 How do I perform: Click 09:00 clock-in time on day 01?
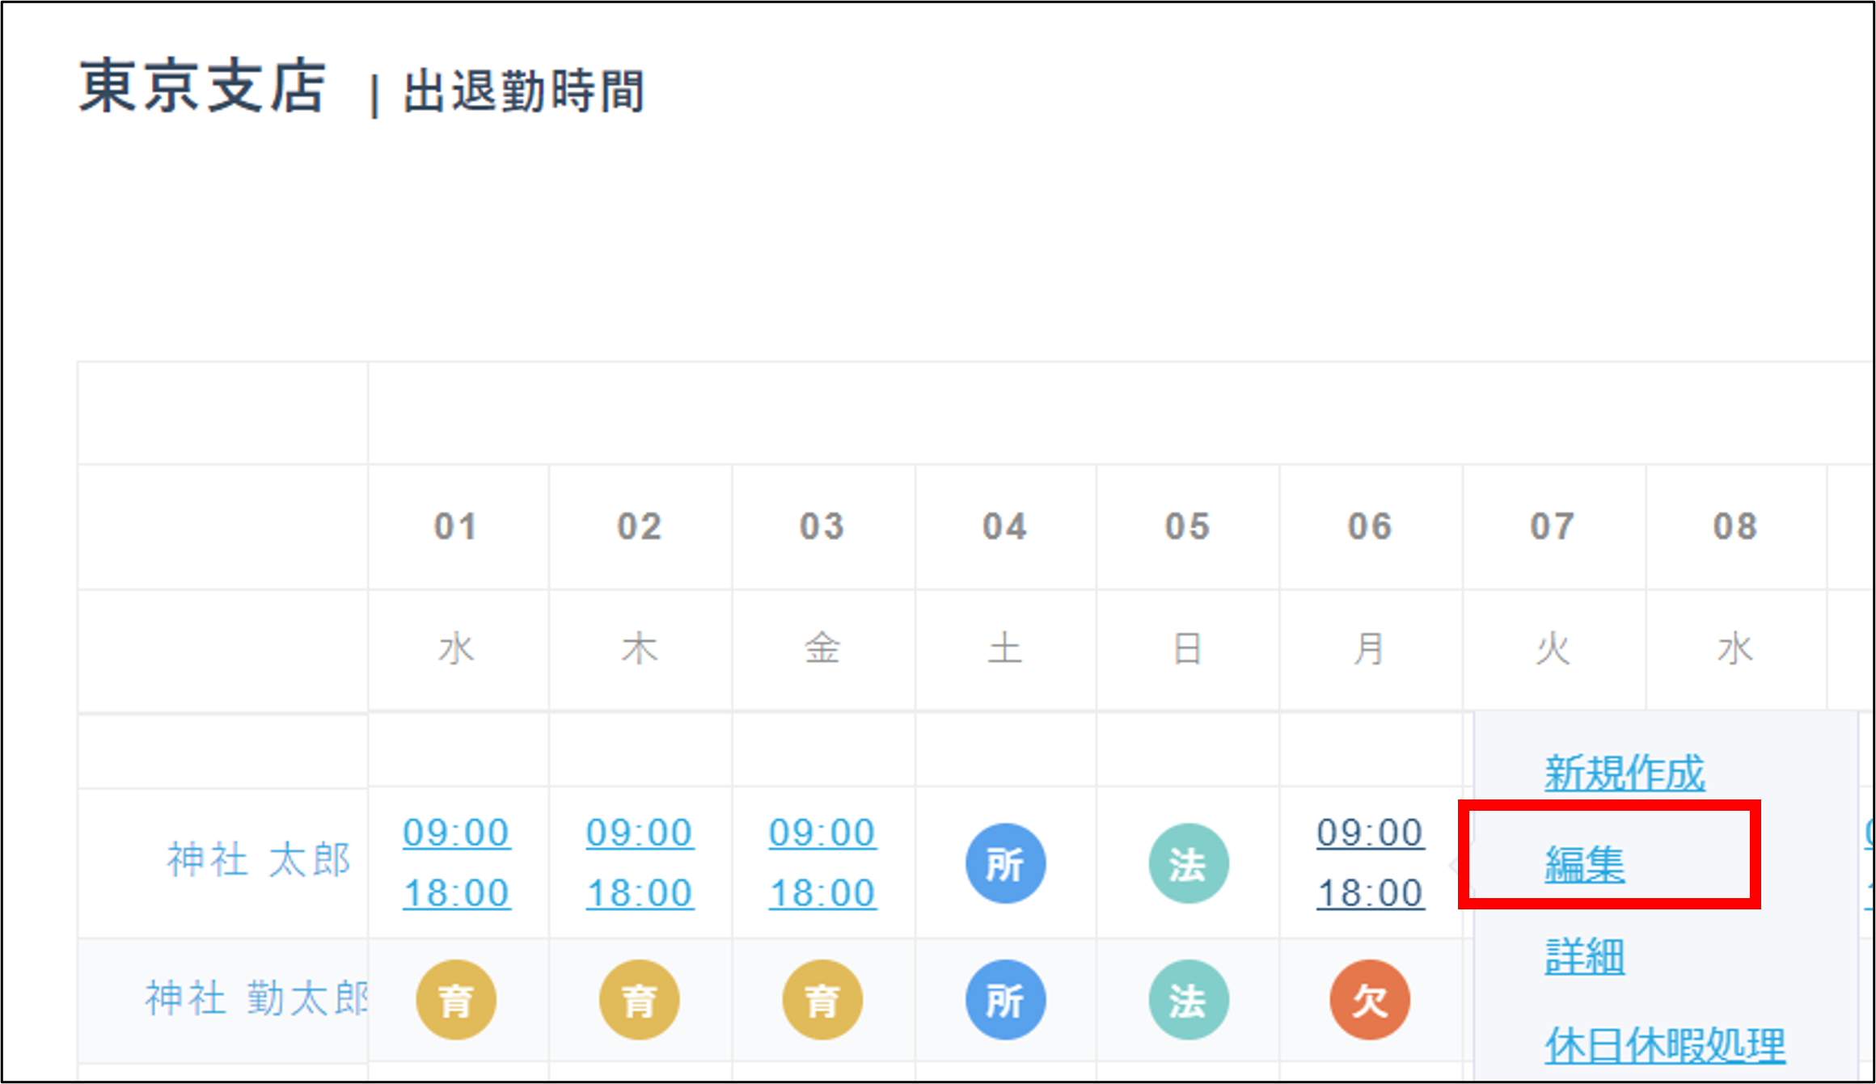456,833
